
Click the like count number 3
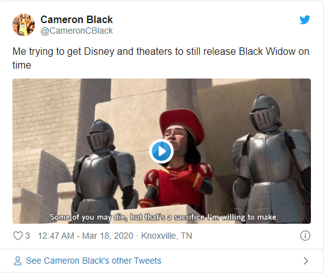click(27, 236)
